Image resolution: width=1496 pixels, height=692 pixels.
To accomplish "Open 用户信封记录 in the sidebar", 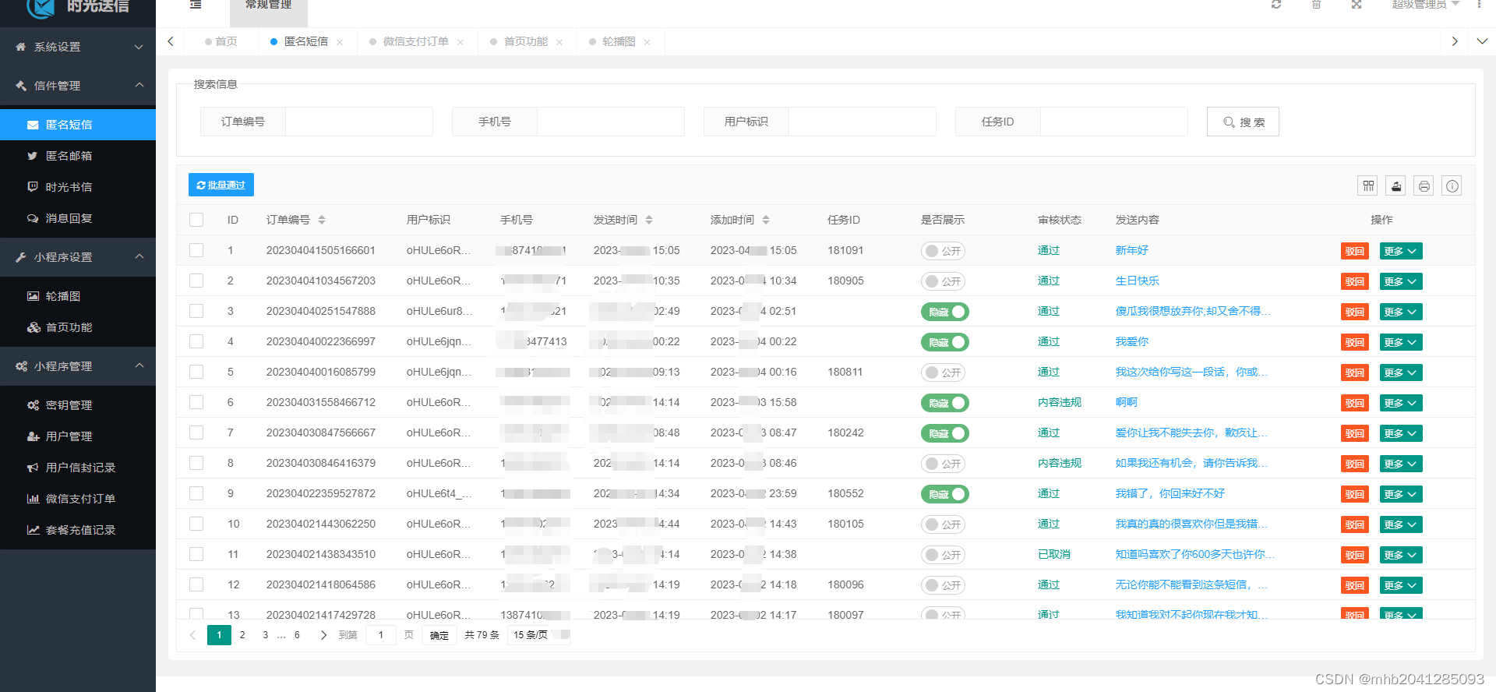I will click(x=78, y=468).
